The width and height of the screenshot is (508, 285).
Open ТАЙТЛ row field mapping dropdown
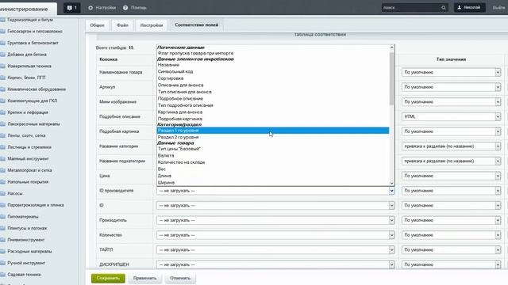pyautogui.click(x=275, y=250)
